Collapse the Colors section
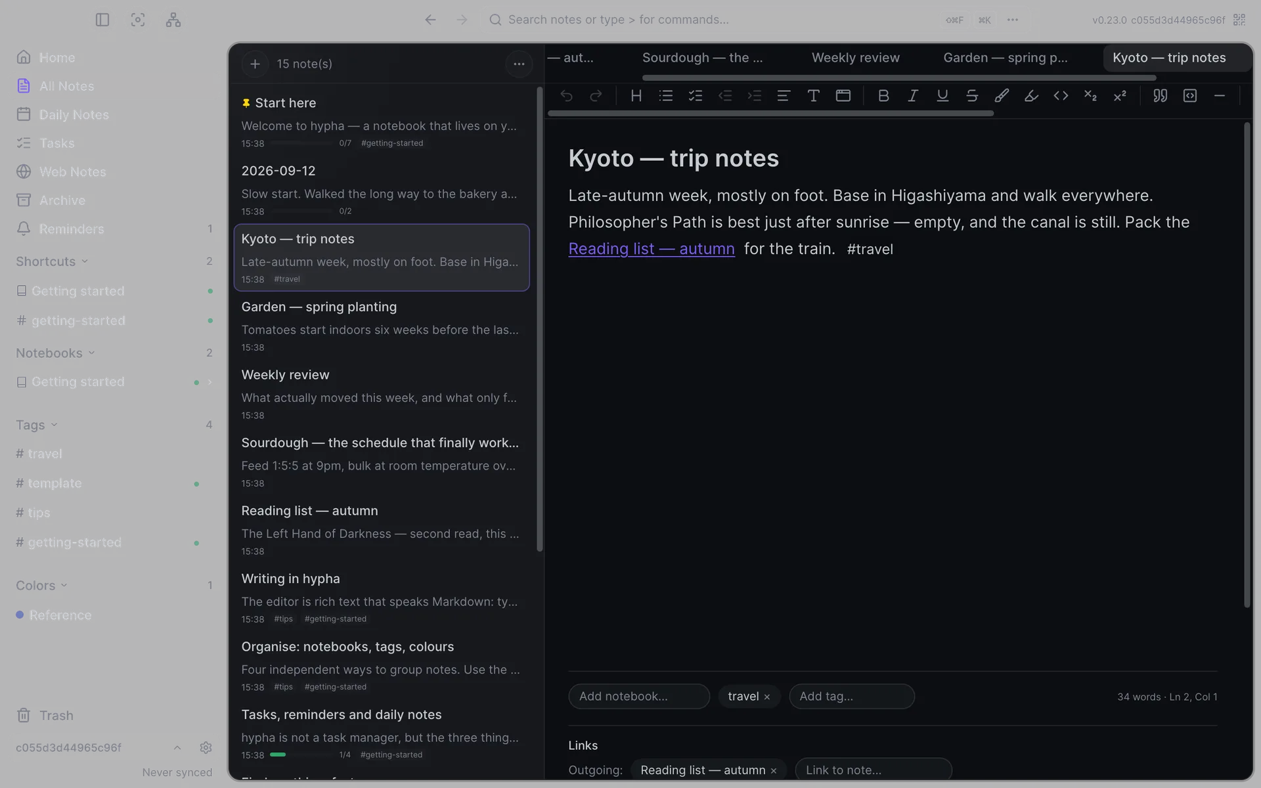 coord(64,585)
